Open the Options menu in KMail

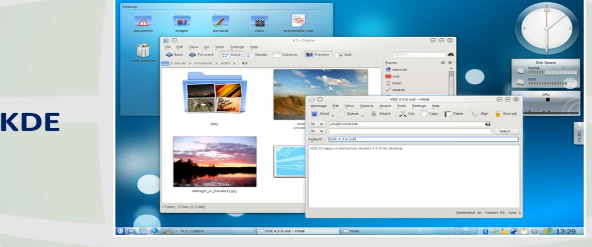click(x=367, y=106)
